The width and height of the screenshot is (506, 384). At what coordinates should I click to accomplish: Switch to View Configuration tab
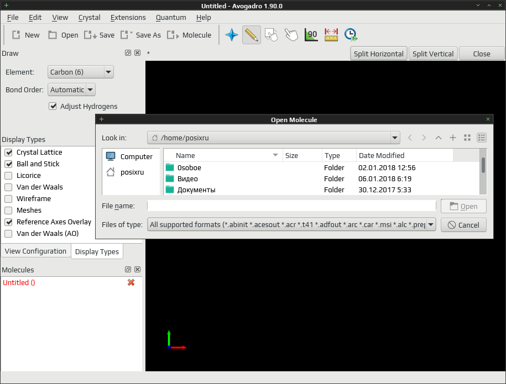coord(35,251)
